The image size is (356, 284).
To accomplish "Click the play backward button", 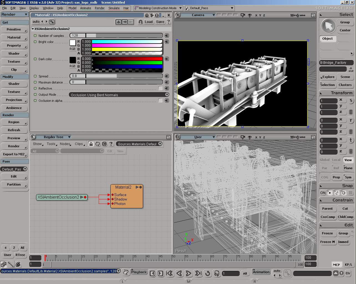I will click(179, 273).
